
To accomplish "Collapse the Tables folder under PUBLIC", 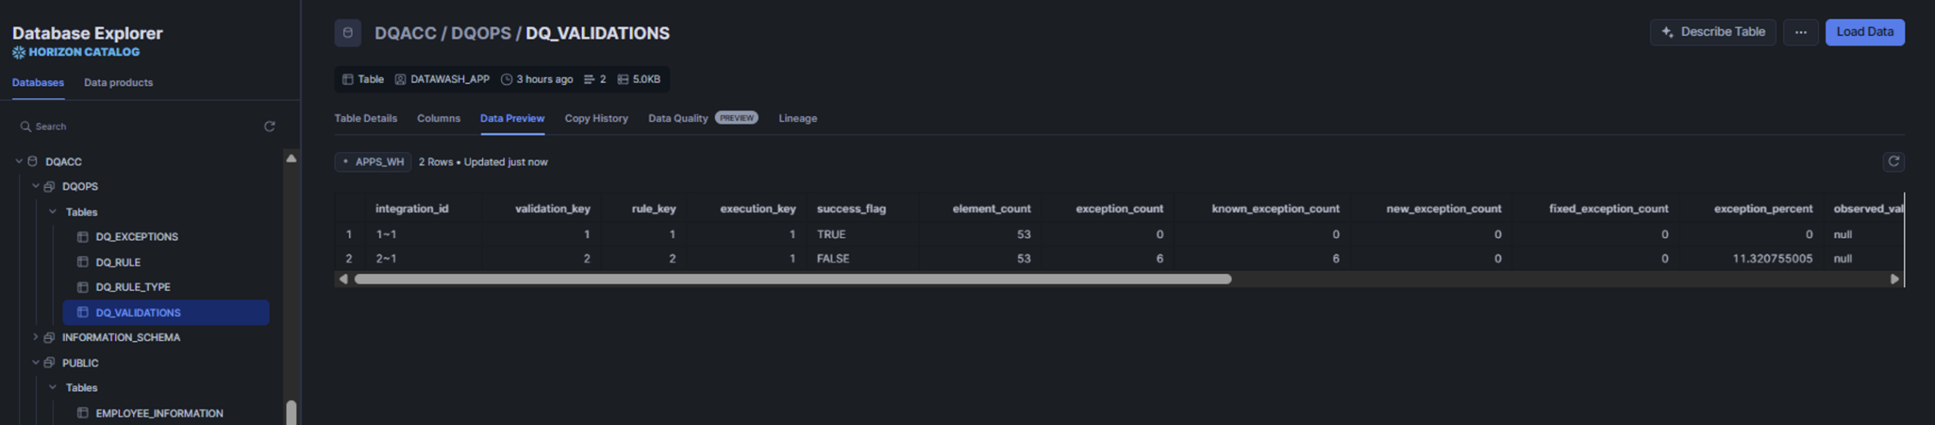I will 53,388.
